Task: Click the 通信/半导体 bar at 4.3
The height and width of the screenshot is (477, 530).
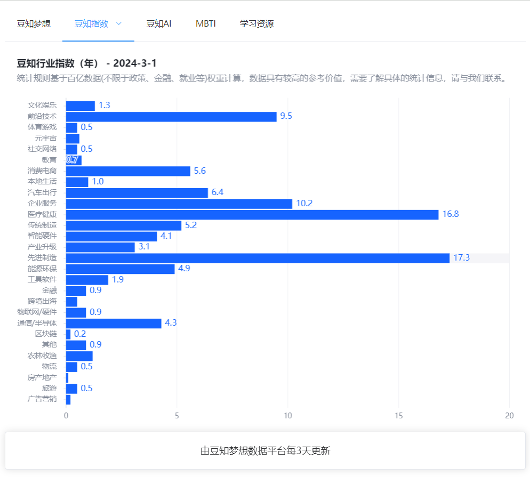Action: (114, 323)
